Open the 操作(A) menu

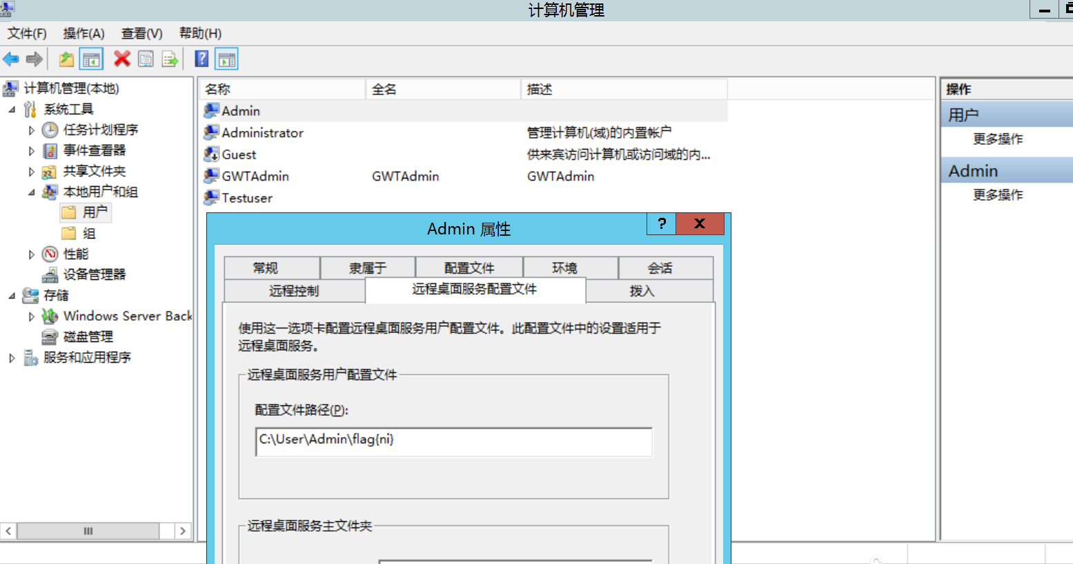(83, 34)
